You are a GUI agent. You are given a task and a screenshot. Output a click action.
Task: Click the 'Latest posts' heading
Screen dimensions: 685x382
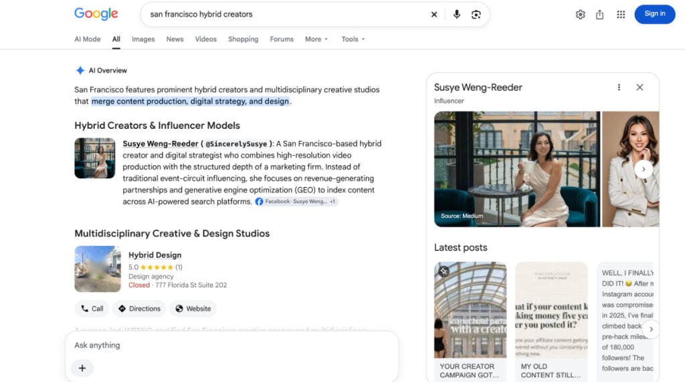pyautogui.click(x=460, y=248)
